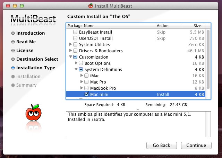Screen dimensions: 222x158
Task: Click the Action column header
Action: tap(169, 26)
